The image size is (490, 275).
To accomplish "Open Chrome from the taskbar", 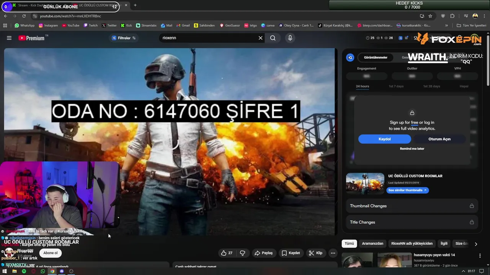I will click(52, 271).
